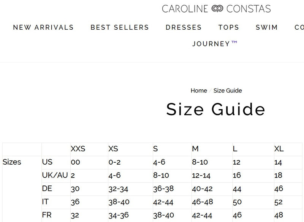Click the XL column header
Image resolution: width=304 pixels, height=222 pixels.
click(x=279, y=149)
